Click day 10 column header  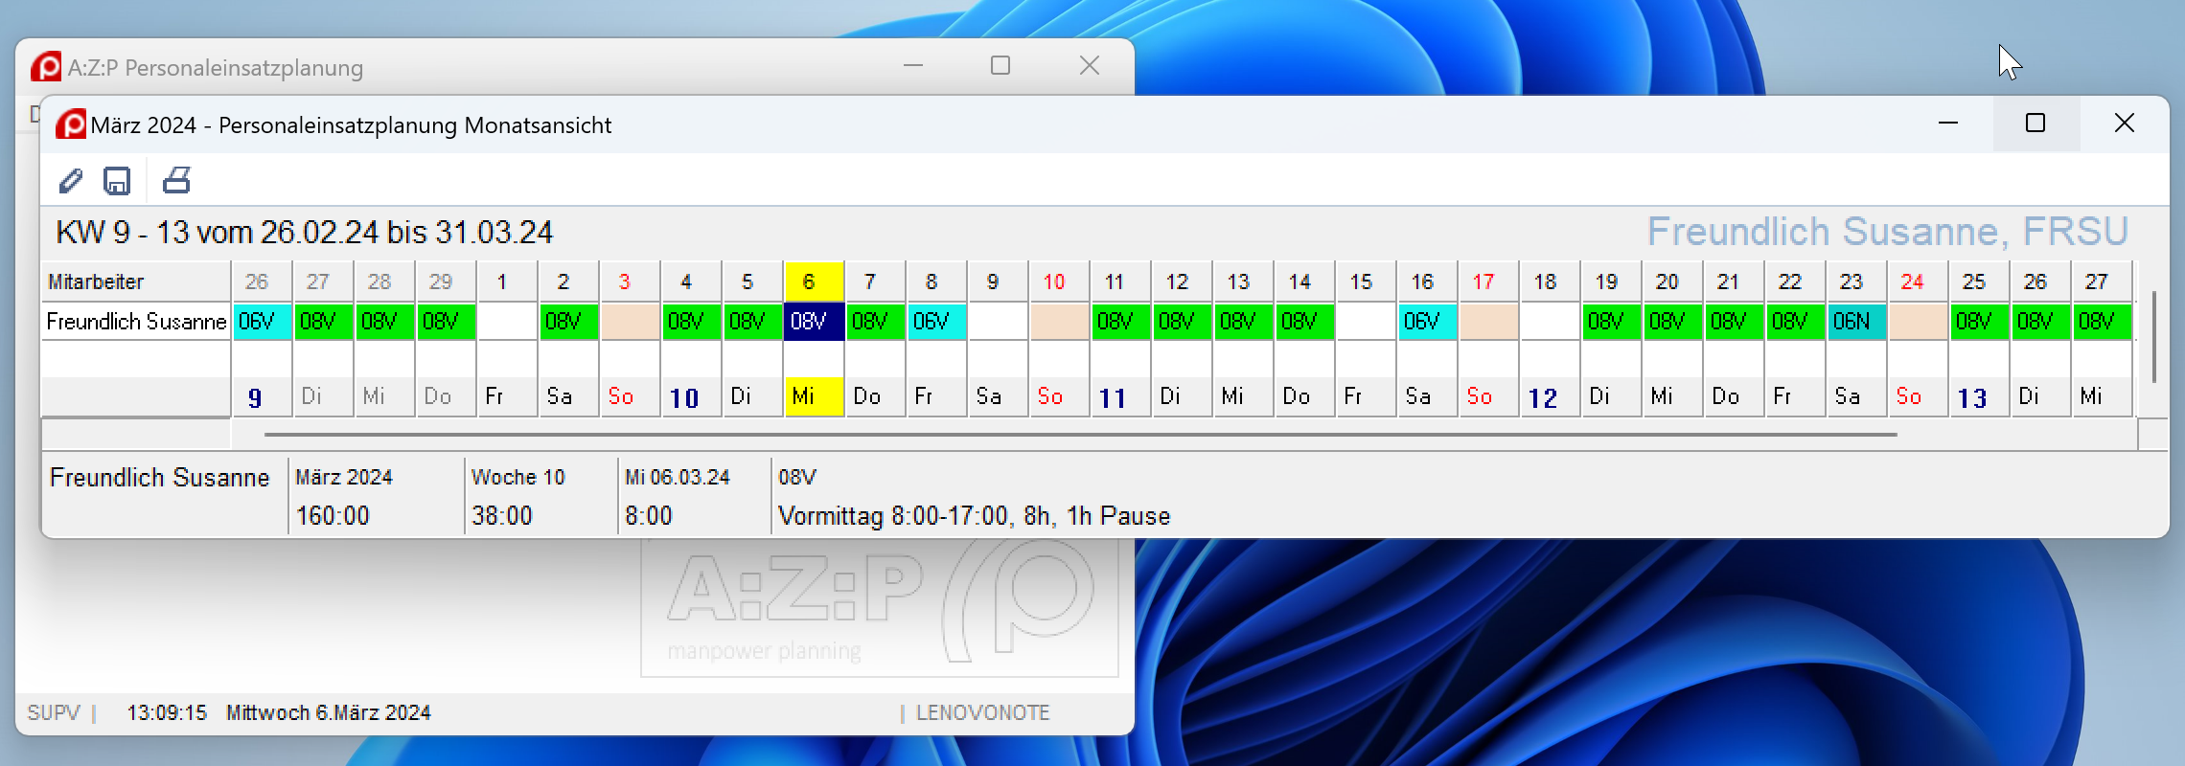(x=1054, y=282)
